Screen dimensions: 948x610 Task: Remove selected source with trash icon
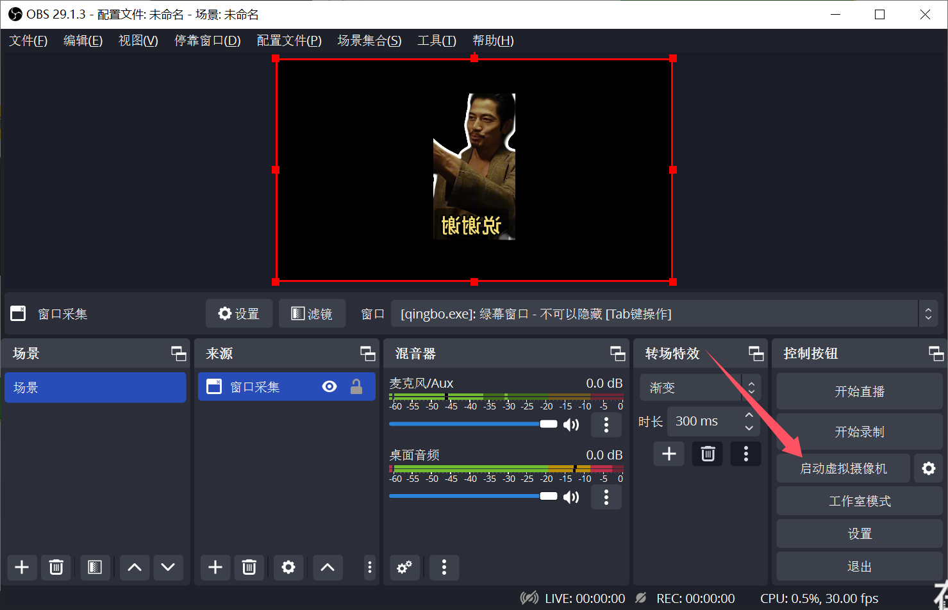pyautogui.click(x=249, y=567)
